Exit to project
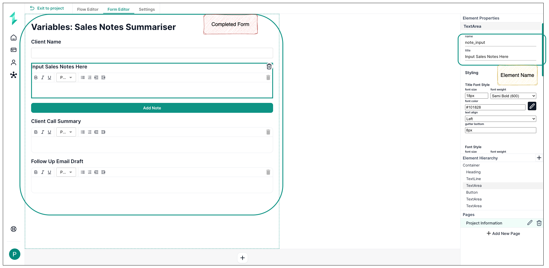This screenshot has height=268, width=549. click(47, 8)
